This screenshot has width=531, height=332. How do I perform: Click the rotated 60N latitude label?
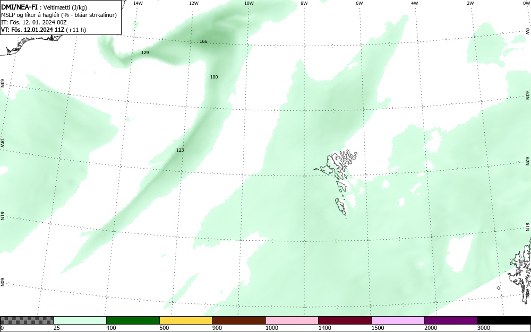tap(2, 282)
